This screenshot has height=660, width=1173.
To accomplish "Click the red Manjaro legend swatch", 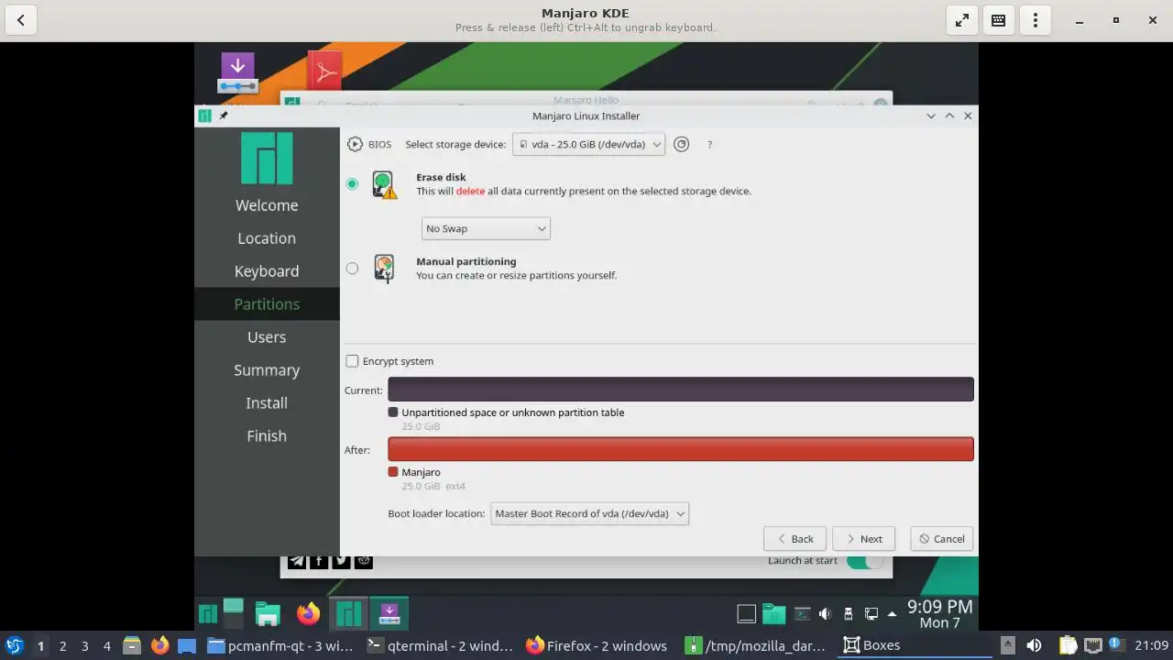I will click(393, 472).
